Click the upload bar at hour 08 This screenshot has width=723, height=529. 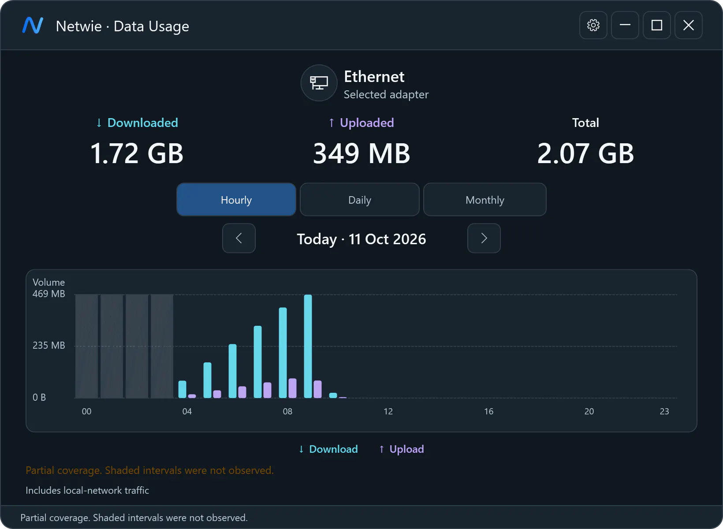click(x=293, y=388)
